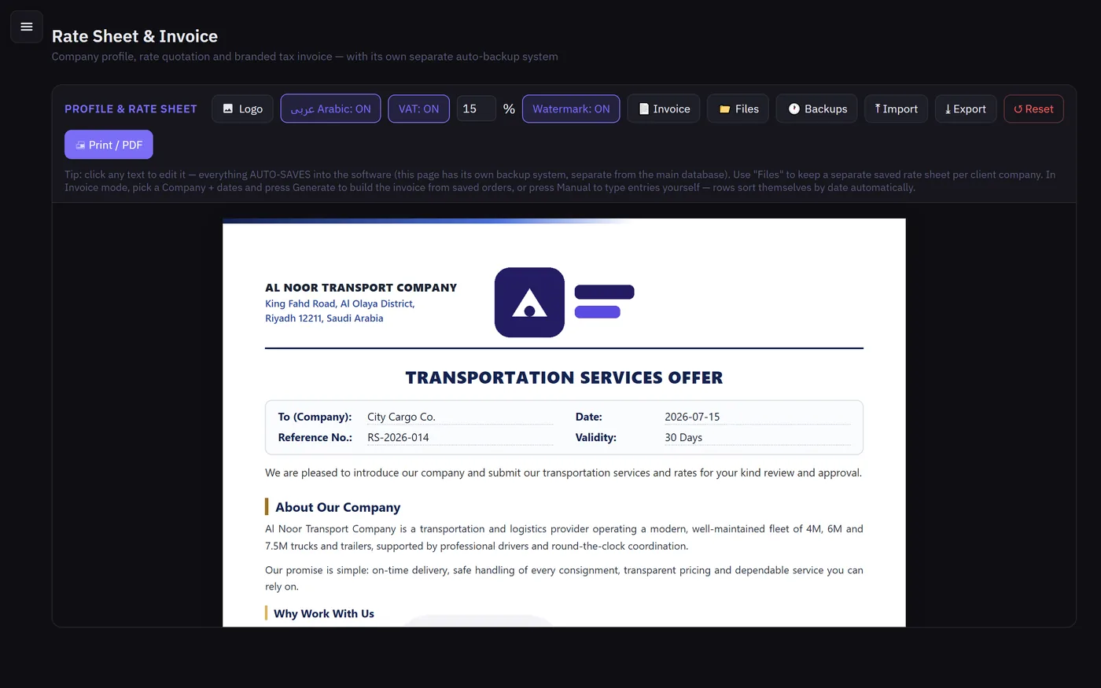Click the Logo upload button
The height and width of the screenshot is (688, 1101).
point(242,109)
